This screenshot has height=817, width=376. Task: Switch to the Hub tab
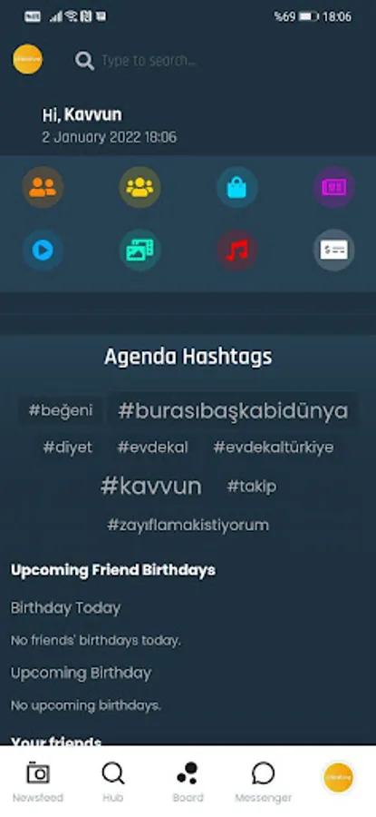[x=113, y=783]
